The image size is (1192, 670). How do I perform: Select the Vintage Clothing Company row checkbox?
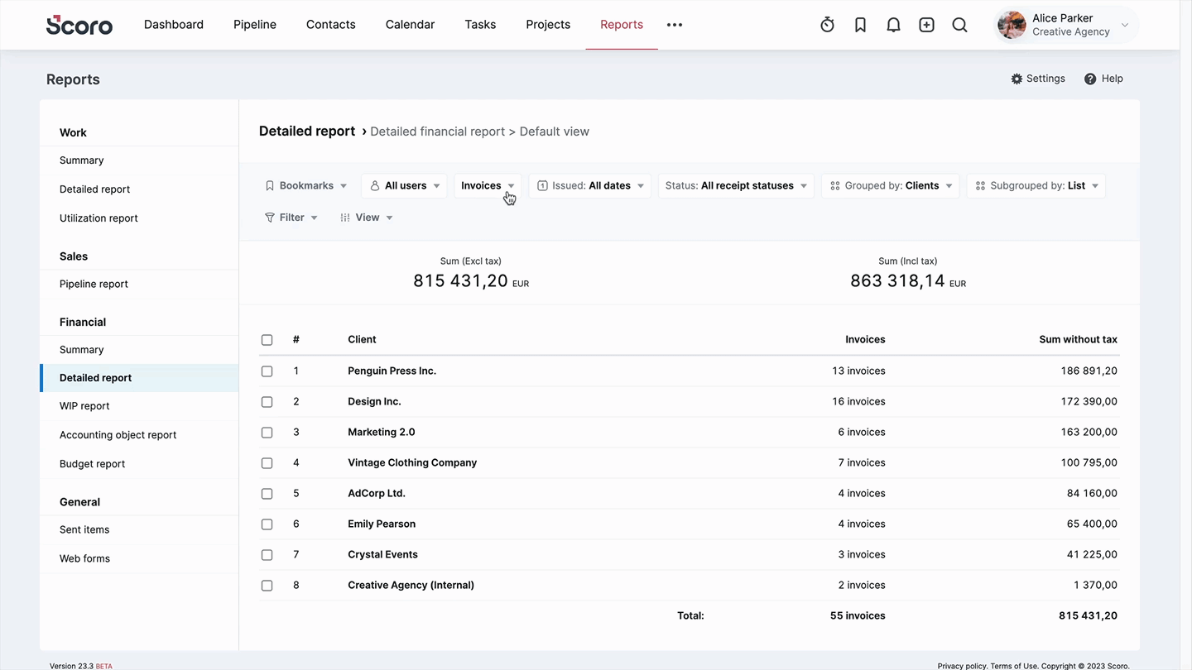267,463
